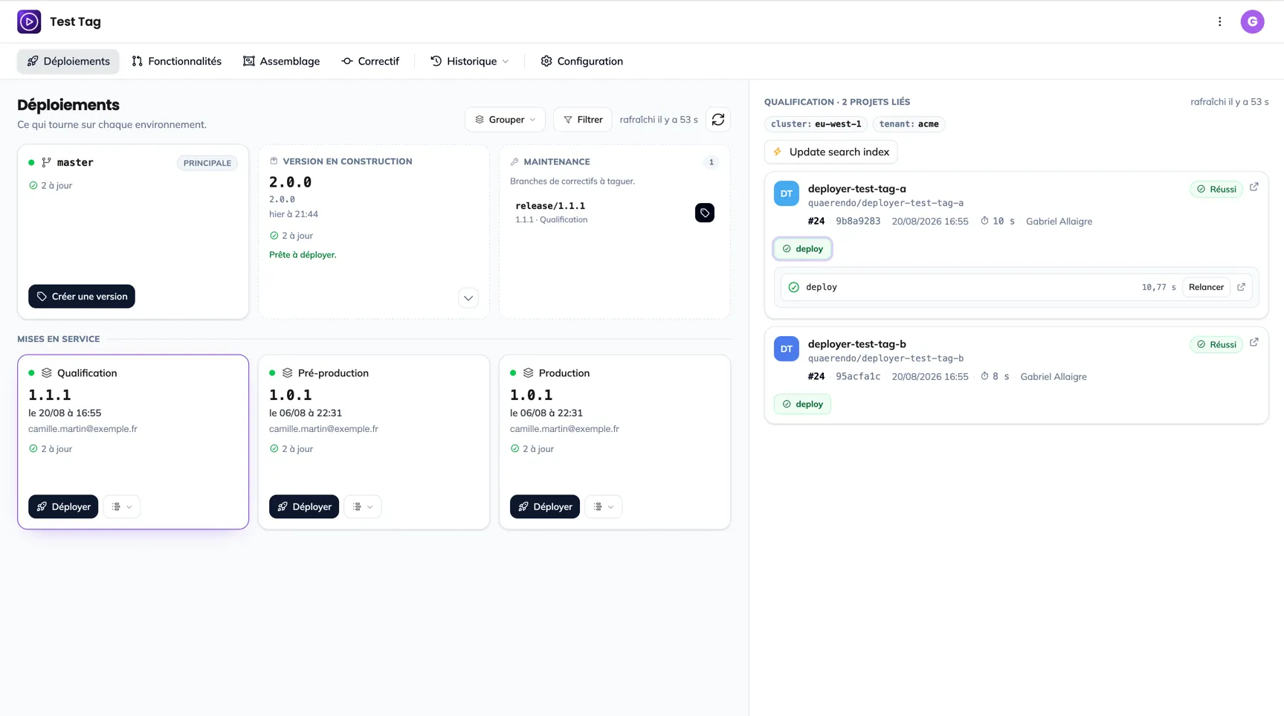Go to the Assemblage tab

(x=281, y=61)
